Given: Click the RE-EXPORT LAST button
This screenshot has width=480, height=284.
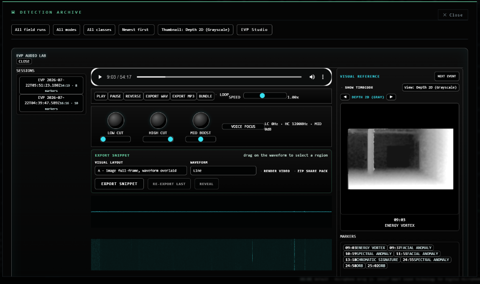Looking at the screenshot, I should pyautogui.click(x=169, y=184).
